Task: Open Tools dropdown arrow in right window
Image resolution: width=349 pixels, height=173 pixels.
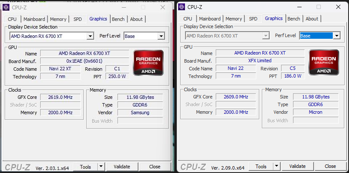Action: [x=277, y=166]
